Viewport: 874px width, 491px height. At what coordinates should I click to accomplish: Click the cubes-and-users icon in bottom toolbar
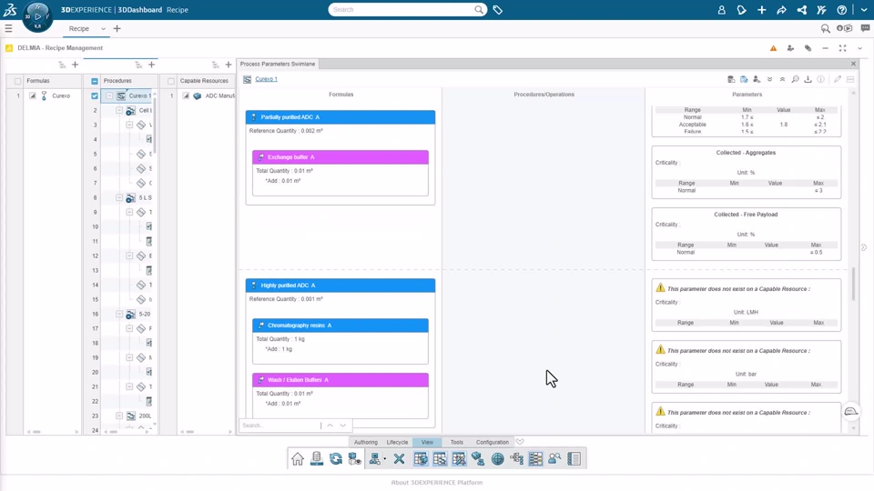pos(478,458)
